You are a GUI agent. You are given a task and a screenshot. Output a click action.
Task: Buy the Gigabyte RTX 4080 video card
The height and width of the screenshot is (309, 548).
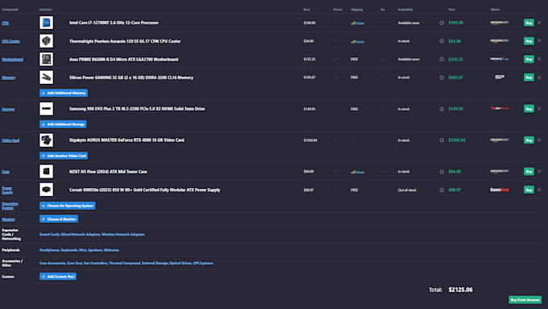(529, 140)
